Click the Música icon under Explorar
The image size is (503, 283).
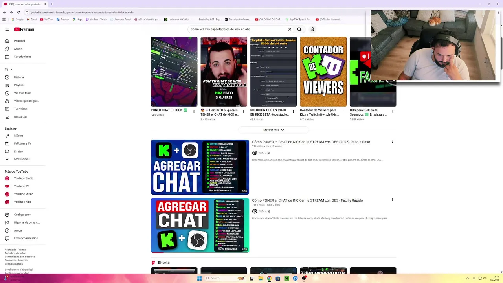pos(7,136)
